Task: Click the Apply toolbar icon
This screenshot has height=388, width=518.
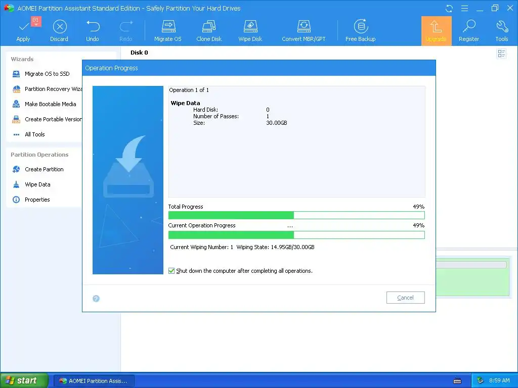Action: [x=23, y=31]
